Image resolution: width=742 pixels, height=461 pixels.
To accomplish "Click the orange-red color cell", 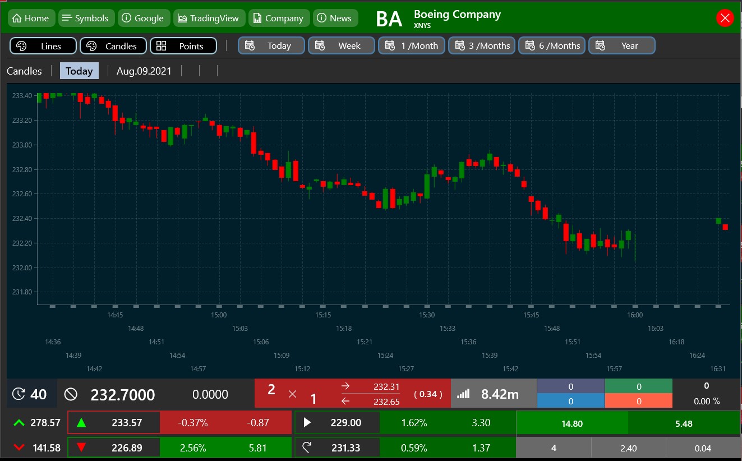I will 638,401.
